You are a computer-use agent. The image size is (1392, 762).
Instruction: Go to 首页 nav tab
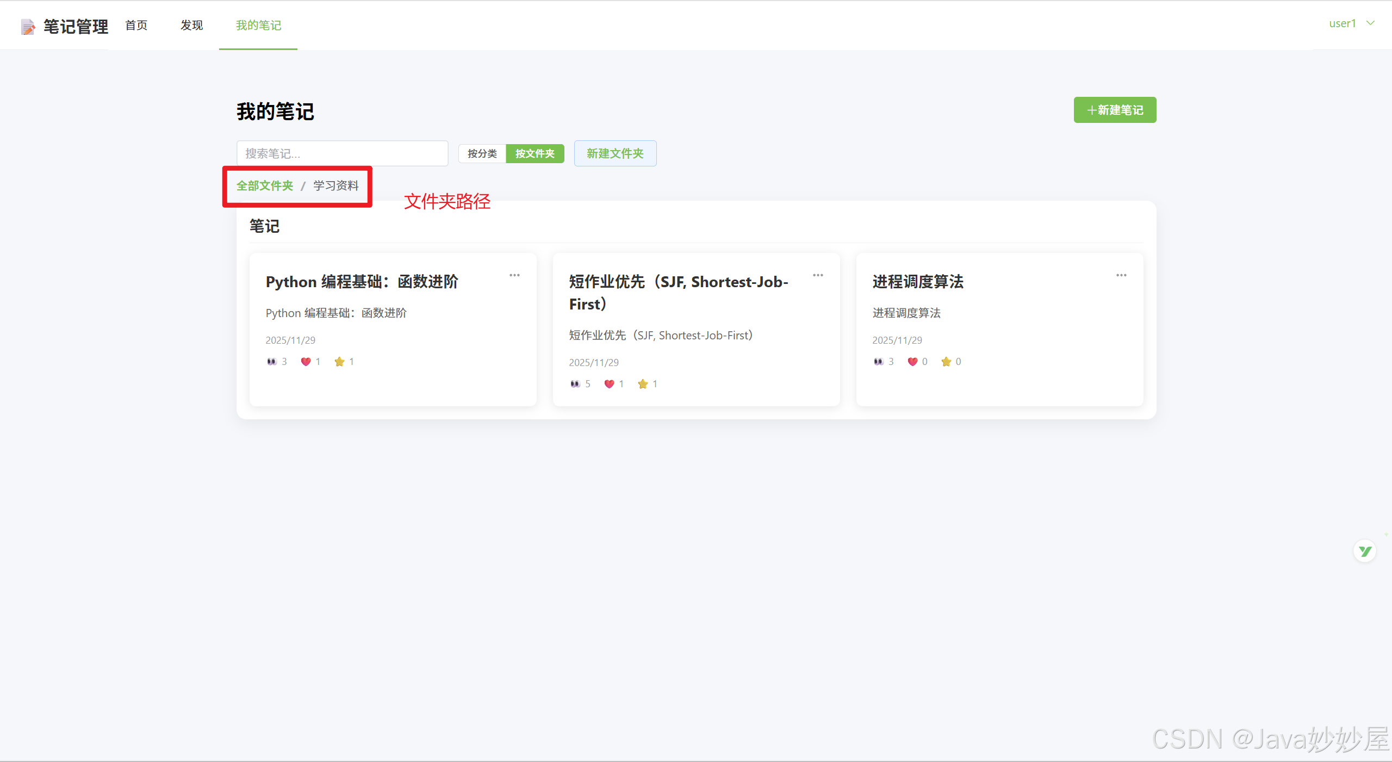(136, 26)
